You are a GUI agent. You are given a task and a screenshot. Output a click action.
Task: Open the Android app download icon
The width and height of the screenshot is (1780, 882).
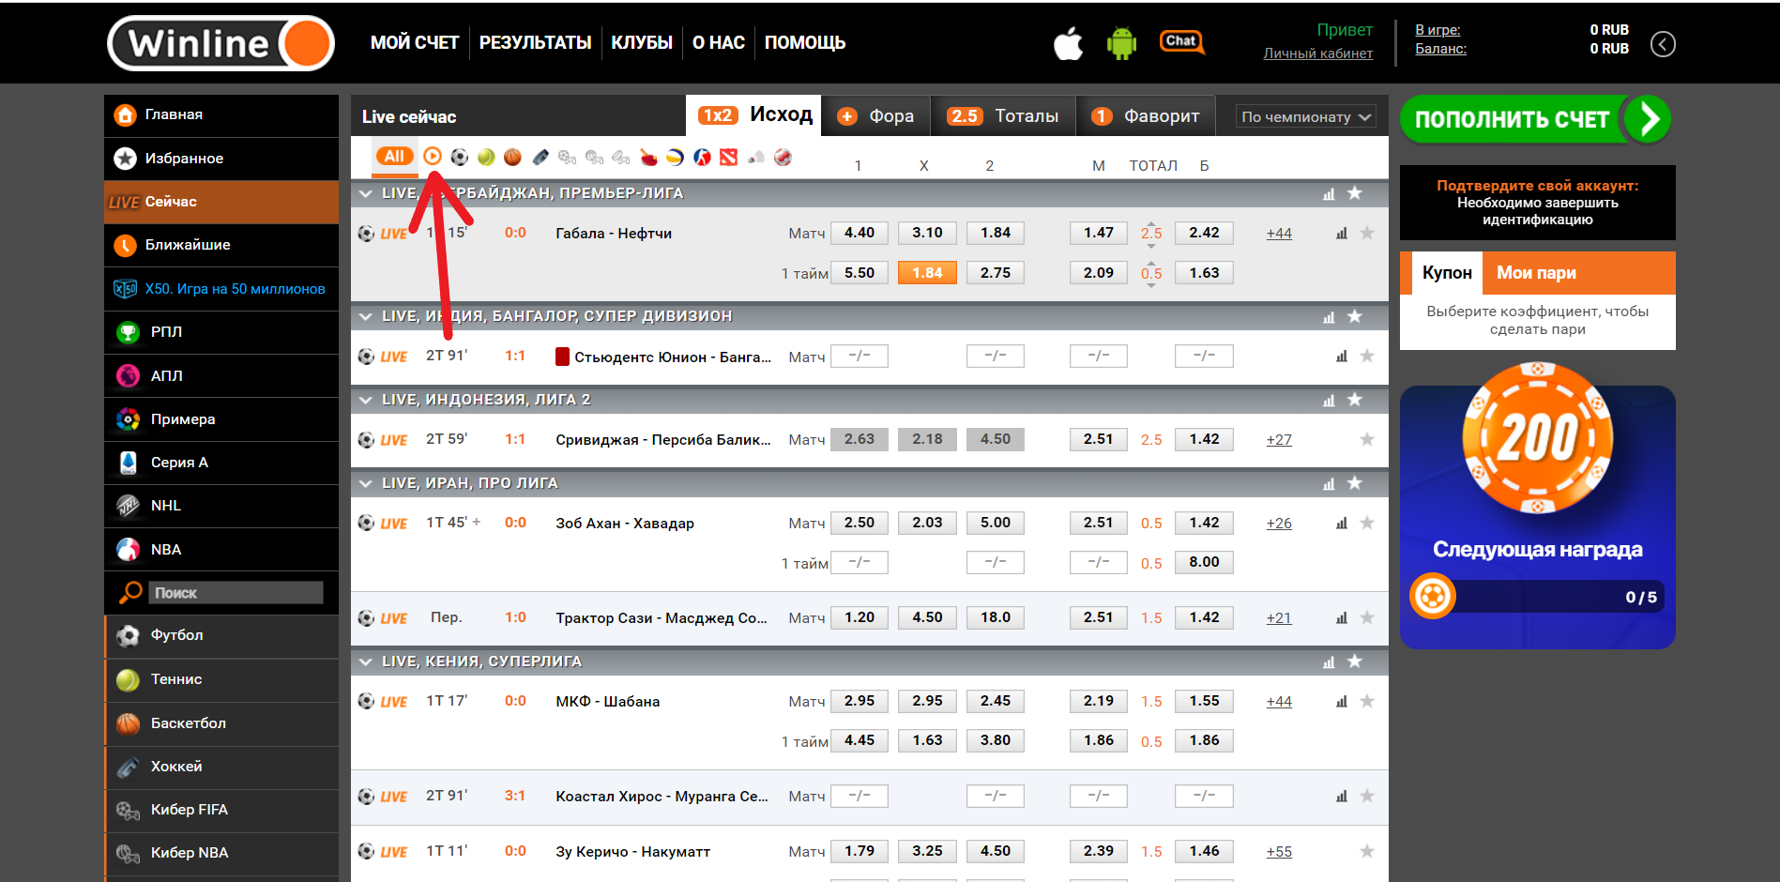(1121, 43)
